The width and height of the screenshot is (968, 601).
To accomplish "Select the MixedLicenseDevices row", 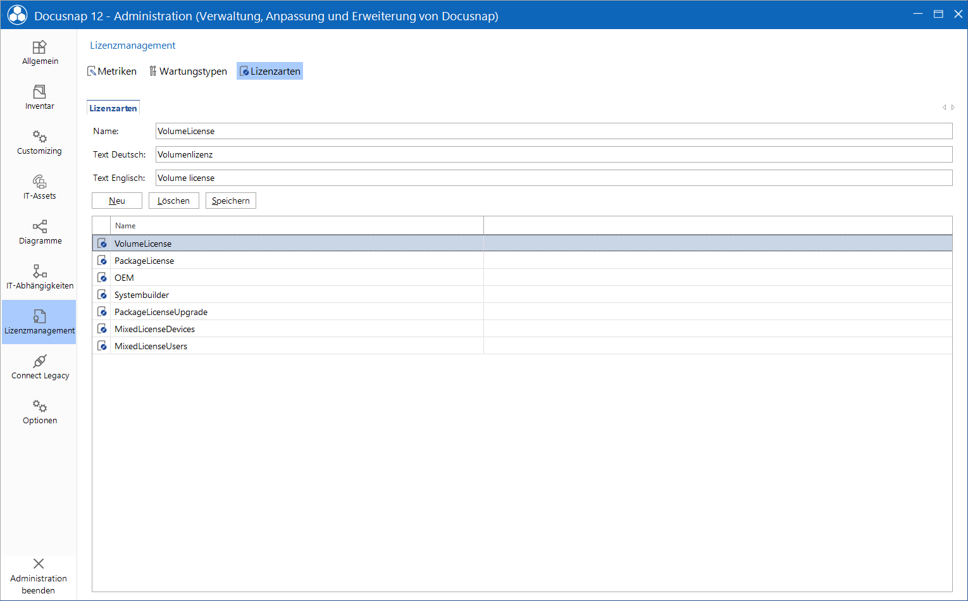I will tap(522, 328).
